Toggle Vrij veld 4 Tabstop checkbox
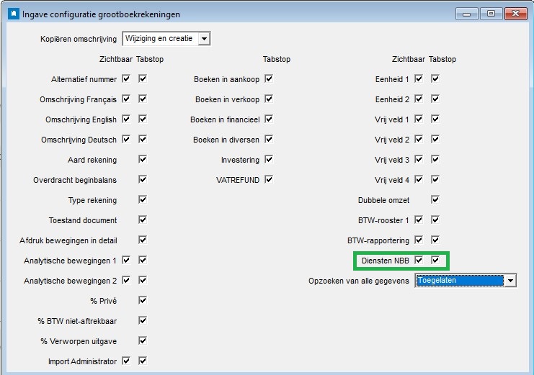 click(435, 179)
